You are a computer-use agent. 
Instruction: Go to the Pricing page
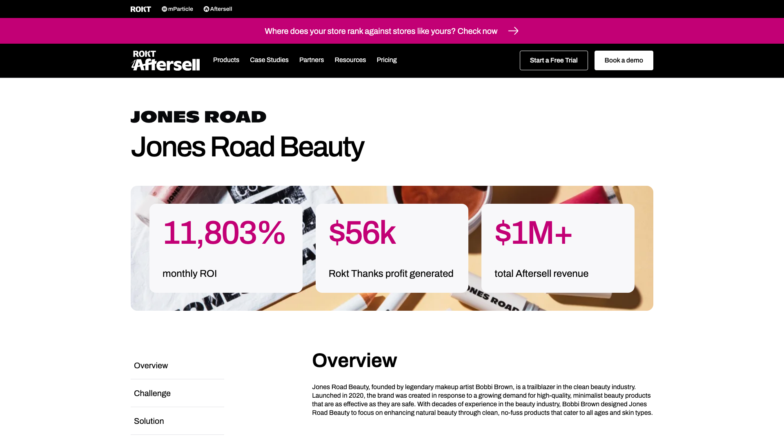[387, 60]
